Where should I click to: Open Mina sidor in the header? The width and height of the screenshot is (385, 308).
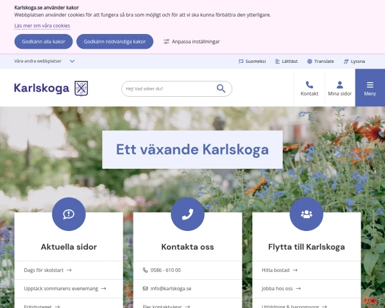340,88
